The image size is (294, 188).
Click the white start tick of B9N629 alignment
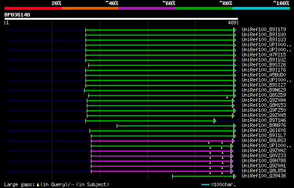(x=85, y=90)
